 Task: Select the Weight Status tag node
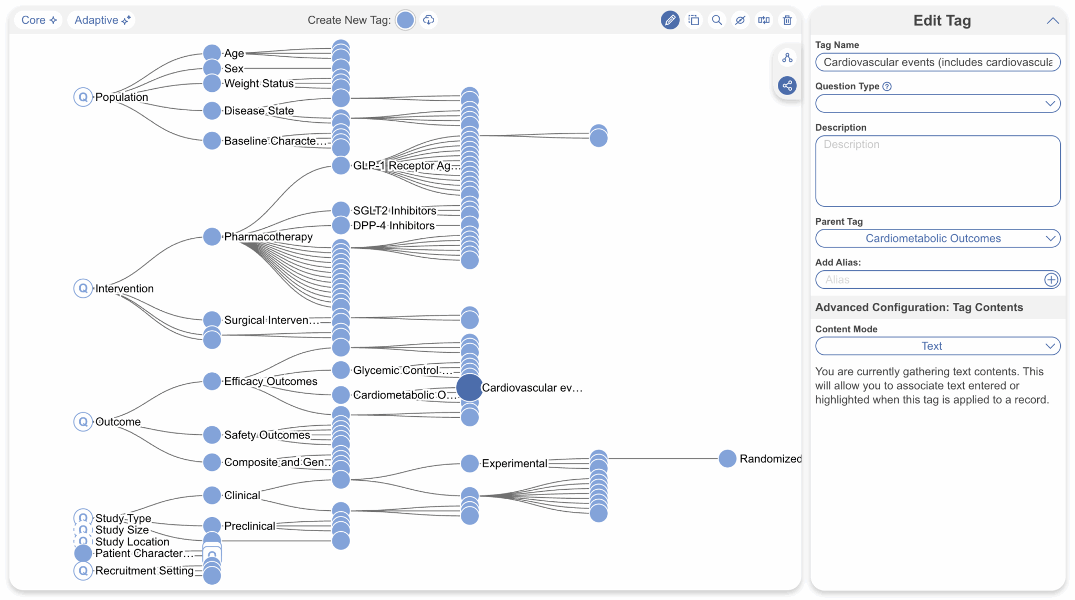[212, 83]
